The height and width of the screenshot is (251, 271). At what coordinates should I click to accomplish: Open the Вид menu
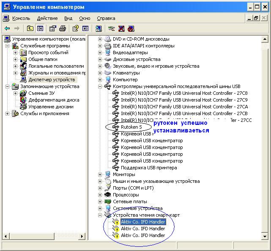68,18
